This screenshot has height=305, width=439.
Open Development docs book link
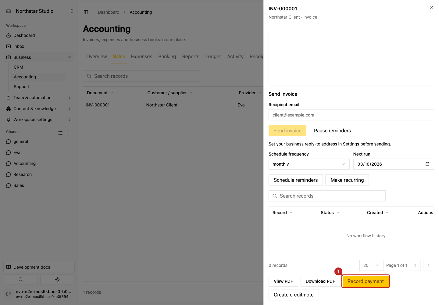[x=39, y=267]
